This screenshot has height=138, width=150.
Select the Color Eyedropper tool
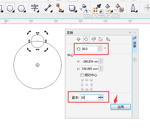[x=99, y=8]
